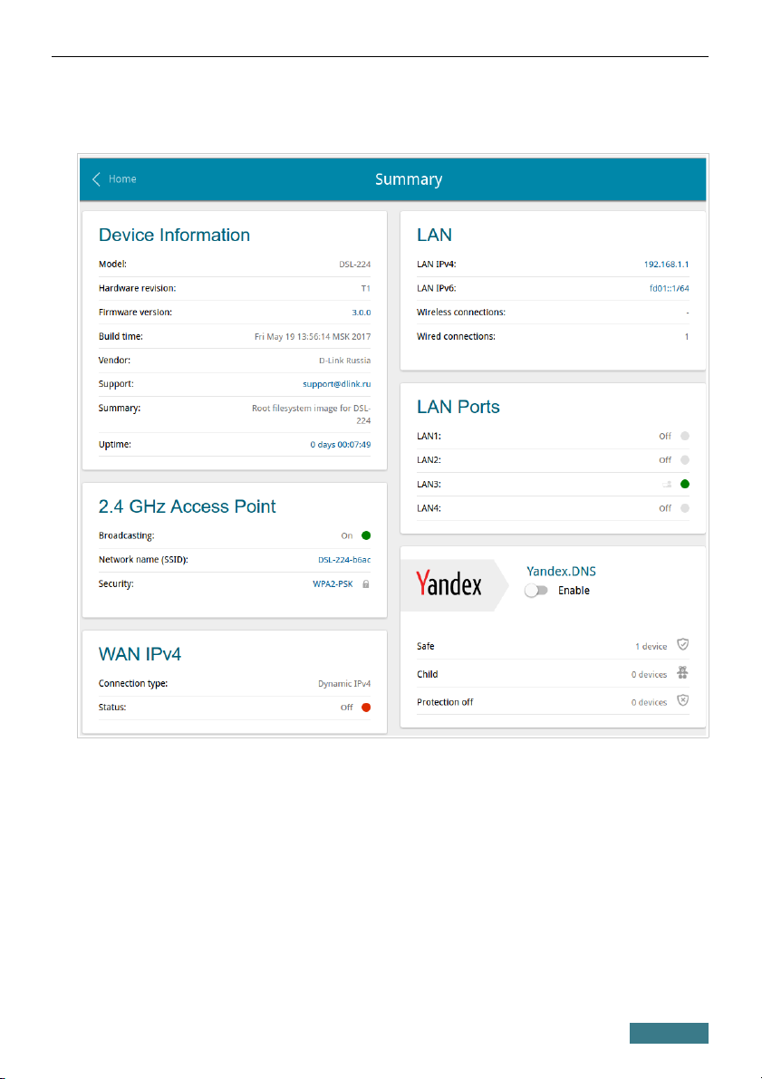Click the Child mode icon

pyautogui.click(x=683, y=673)
